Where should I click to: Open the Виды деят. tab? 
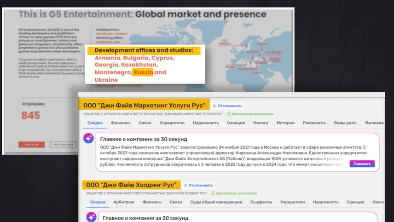pyautogui.click(x=345, y=123)
